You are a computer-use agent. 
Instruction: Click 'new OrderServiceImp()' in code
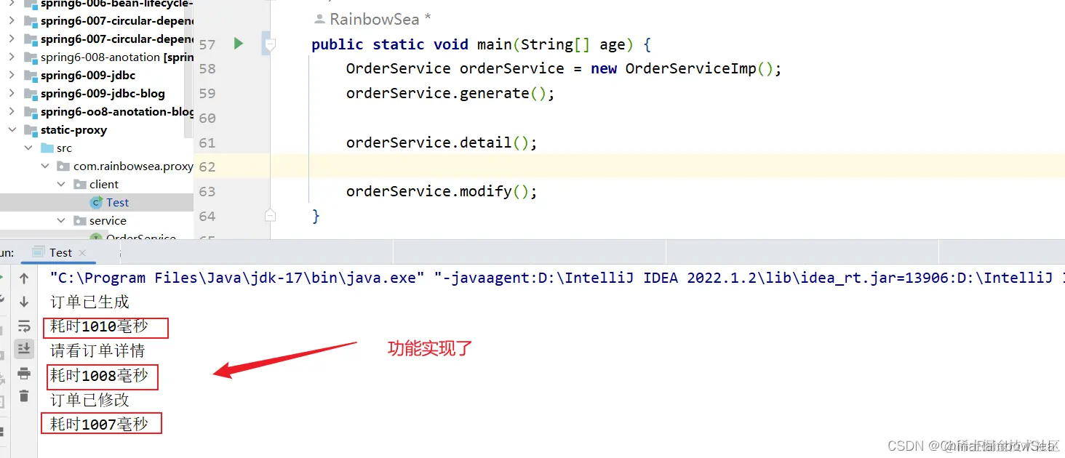(685, 69)
